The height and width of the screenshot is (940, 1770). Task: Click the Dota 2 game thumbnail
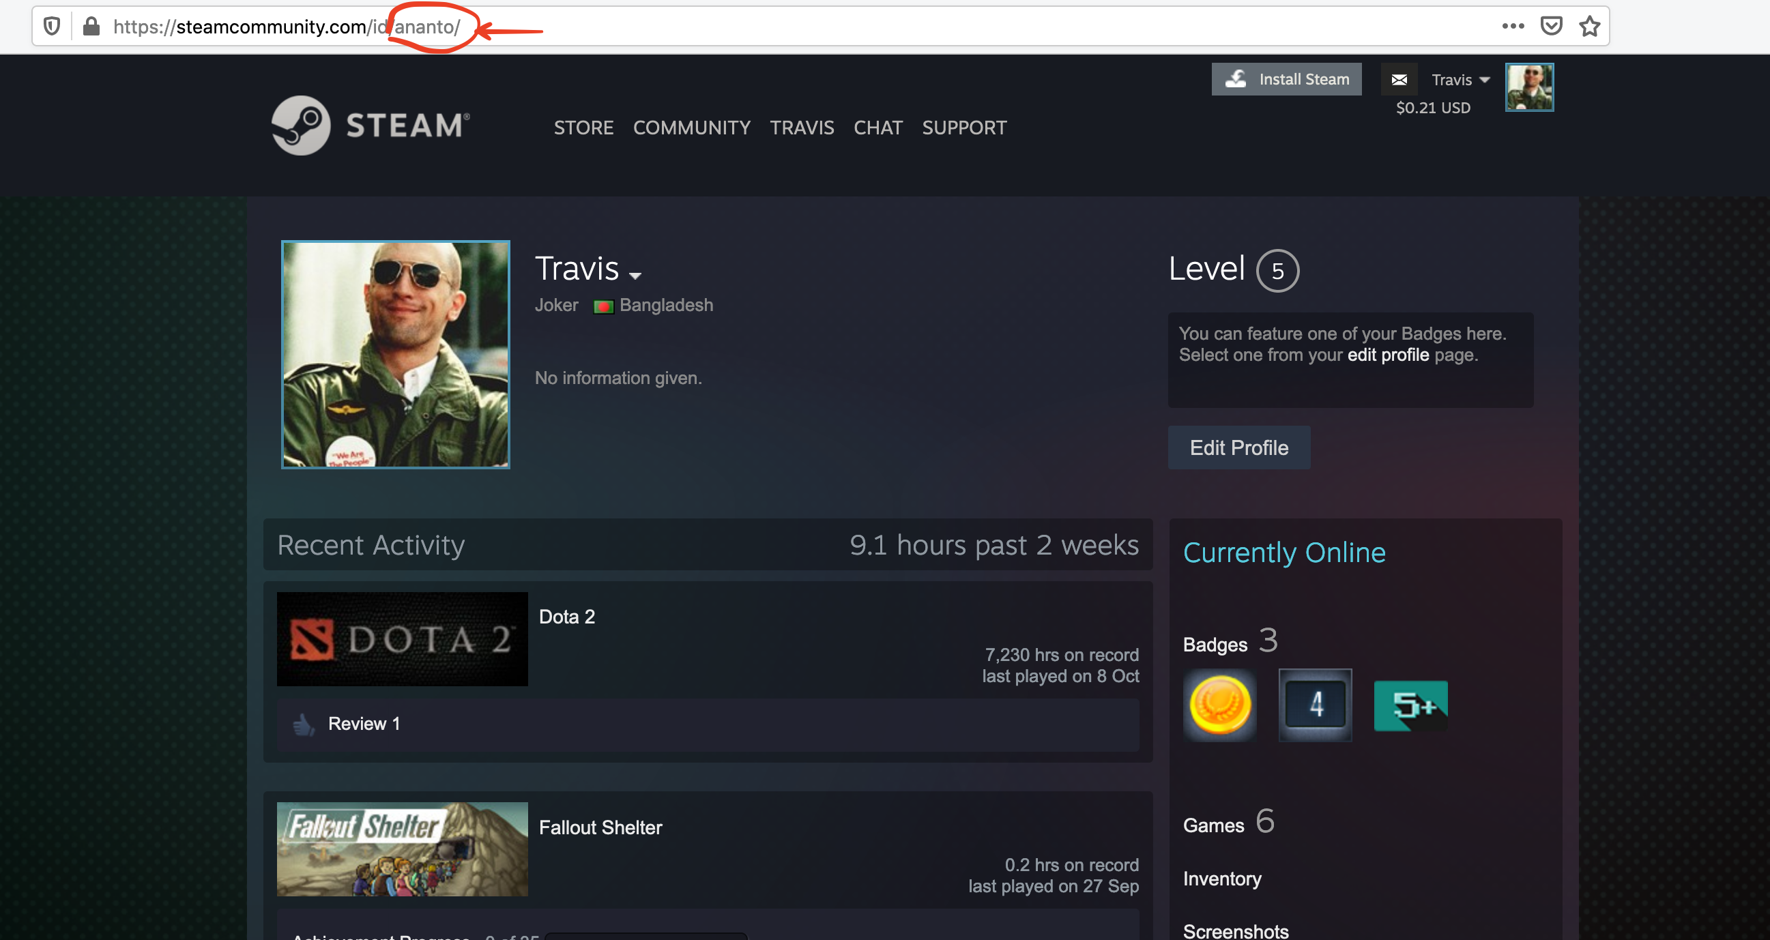coord(402,639)
